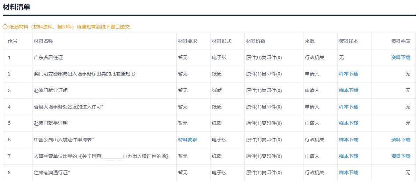Select the 往来港澳通行证 material name
This screenshot has height=184, width=419.
pyautogui.click(x=51, y=173)
